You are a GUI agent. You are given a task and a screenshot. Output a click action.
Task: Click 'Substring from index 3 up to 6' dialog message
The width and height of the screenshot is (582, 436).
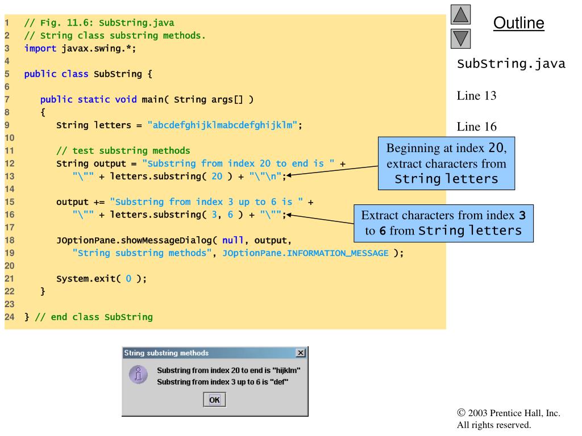coord(222,382)
